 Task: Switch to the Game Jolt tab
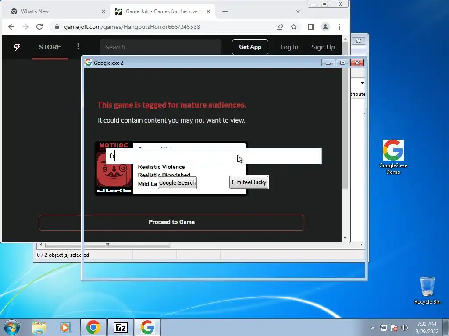point(163,11)
